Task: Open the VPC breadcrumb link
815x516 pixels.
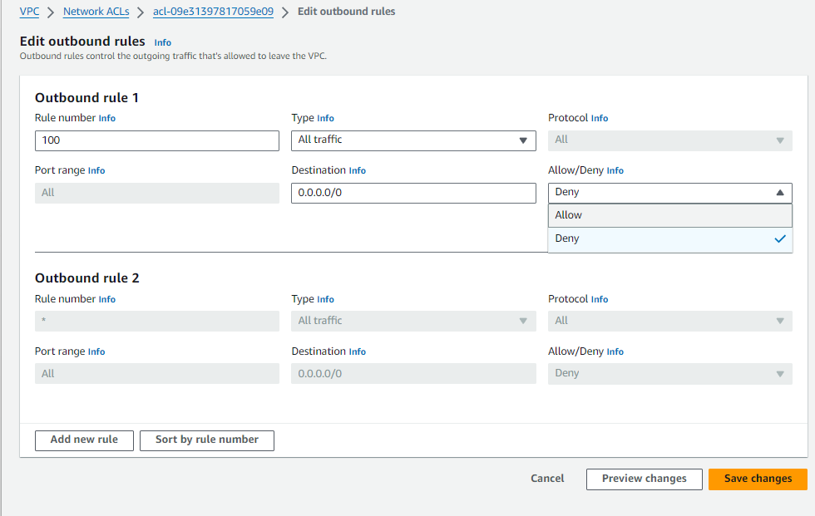Action: tap(29, 12)
